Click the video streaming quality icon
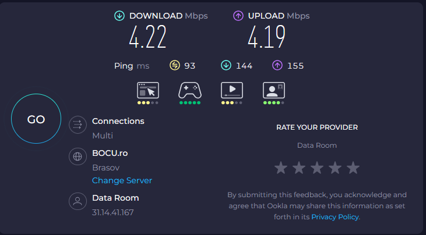Image resolution: width=426 pixels, height=235 pixels. tap(231, 90)
